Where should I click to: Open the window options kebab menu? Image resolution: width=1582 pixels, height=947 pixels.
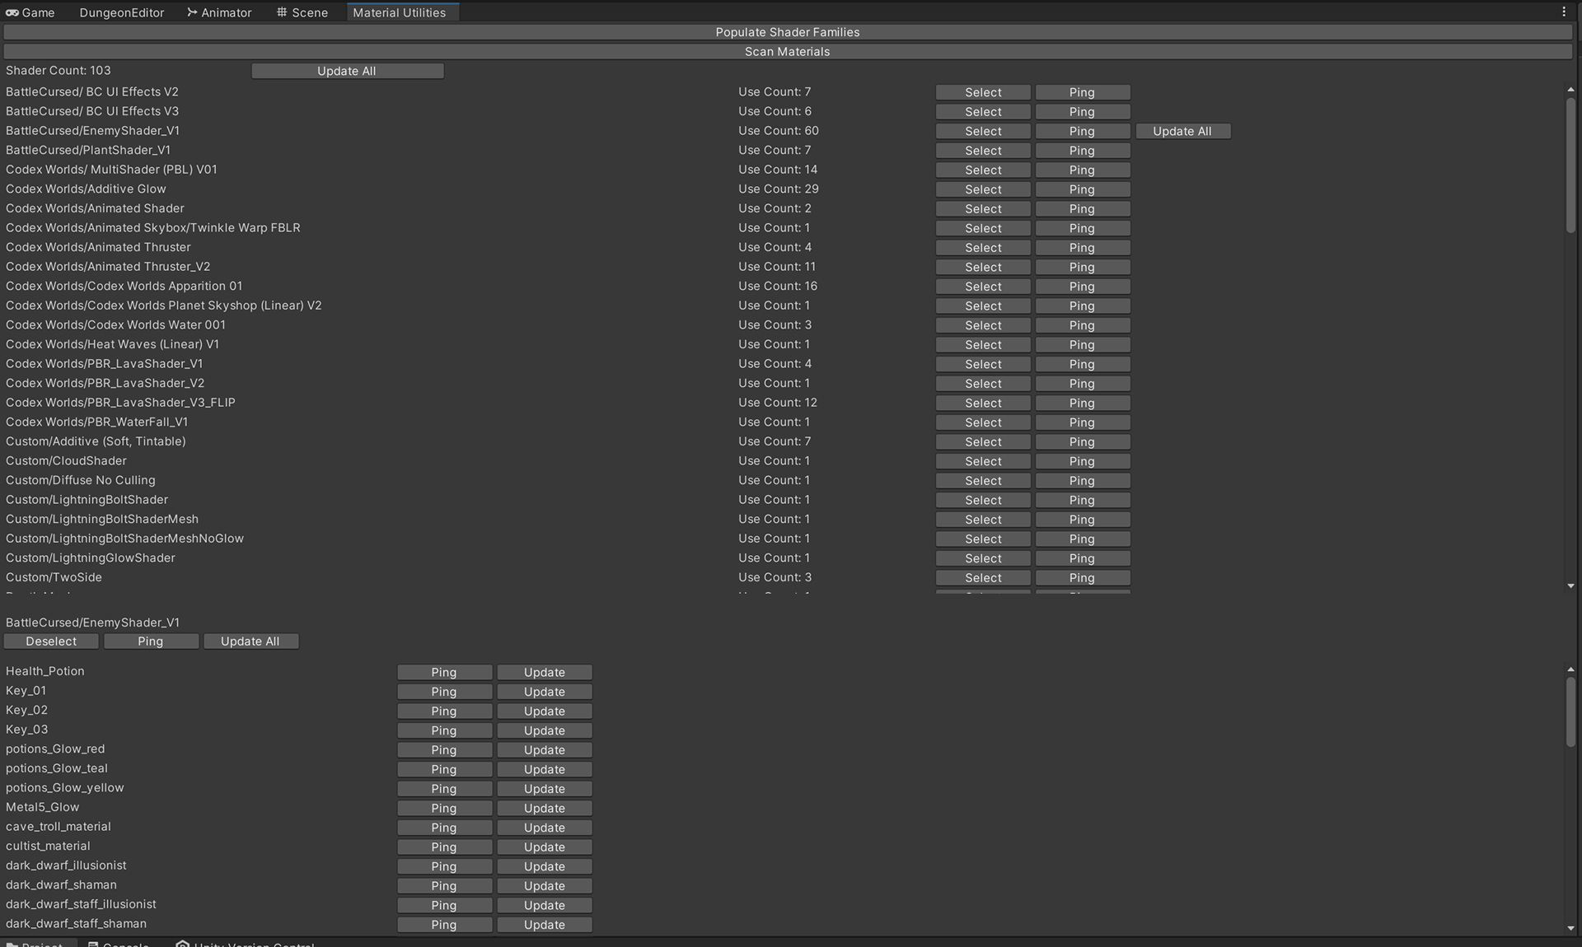pos(1563,12)
